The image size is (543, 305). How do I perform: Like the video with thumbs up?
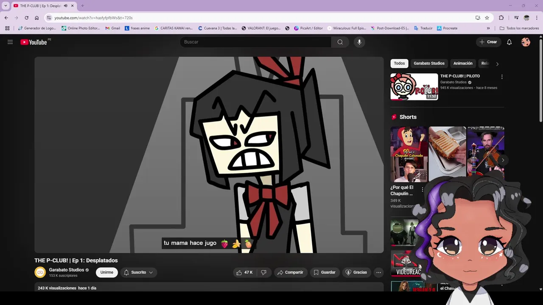click(x=244, y=272)
